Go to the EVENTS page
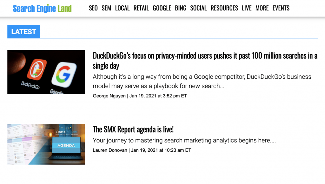 click(x=281, y=8)
